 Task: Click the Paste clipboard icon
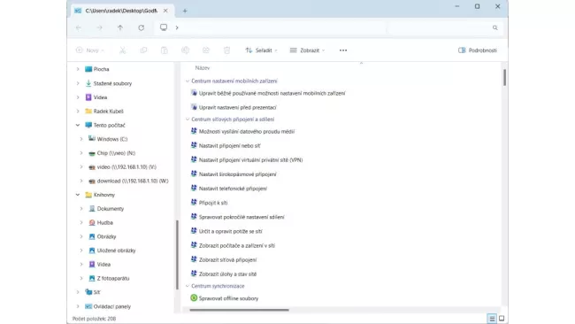point(165,50)
